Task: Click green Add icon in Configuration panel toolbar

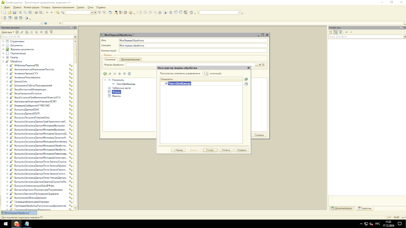Action: coord(17,32)
